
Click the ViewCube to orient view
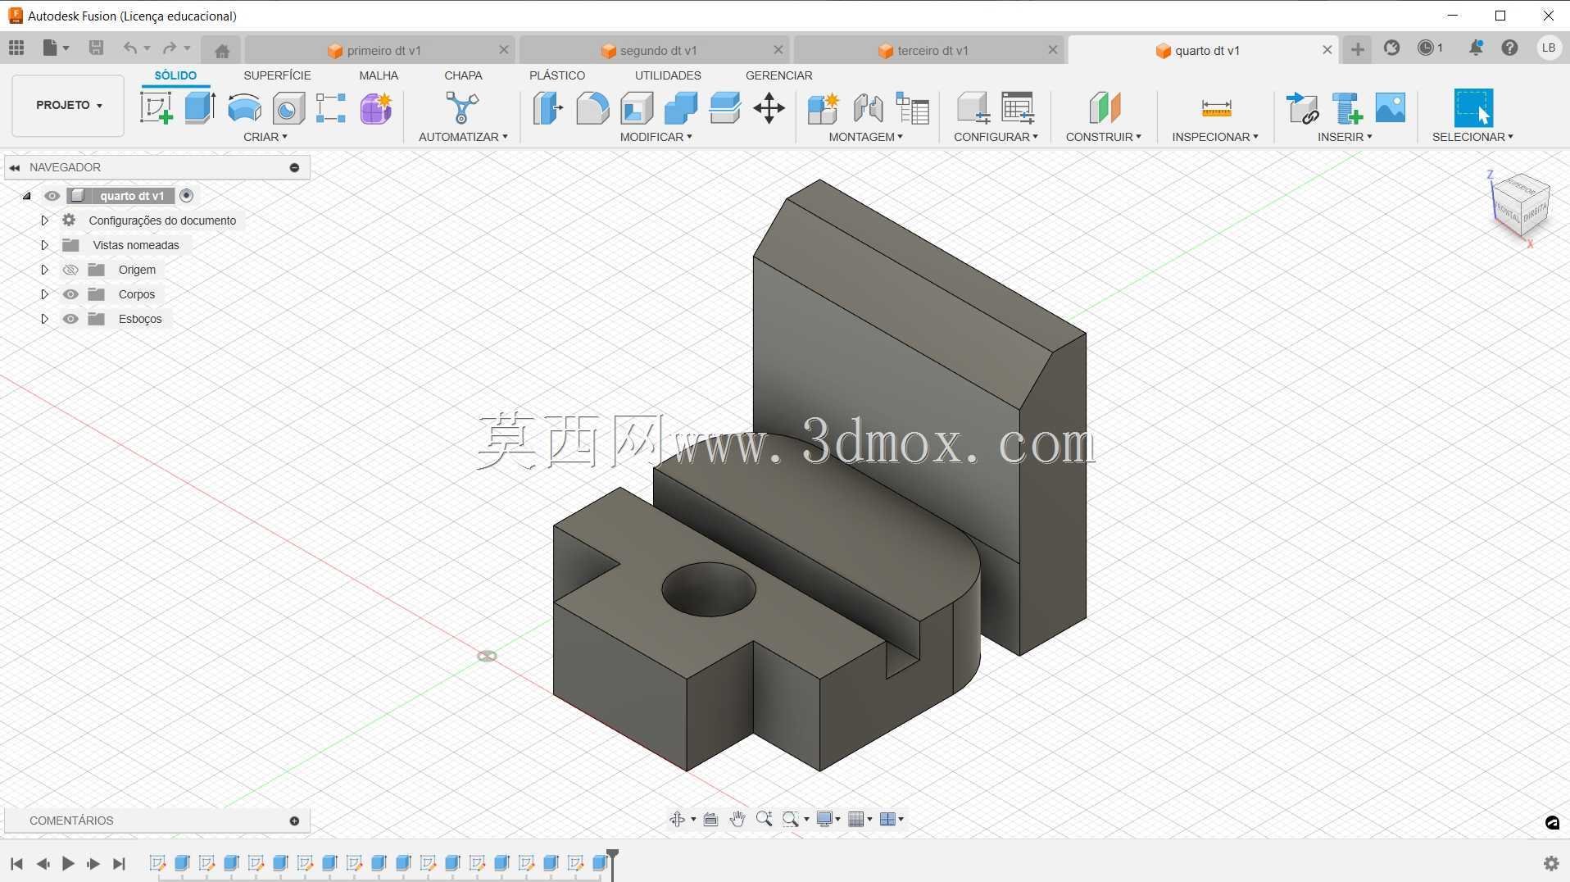[1521, 206]
